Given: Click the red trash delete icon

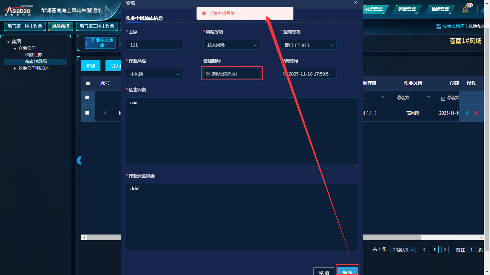Looking at the screenshot, I should pyautogui.click(x=475, y=113).
